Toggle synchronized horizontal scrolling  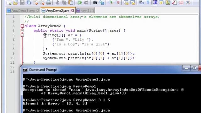coord(133,2)
